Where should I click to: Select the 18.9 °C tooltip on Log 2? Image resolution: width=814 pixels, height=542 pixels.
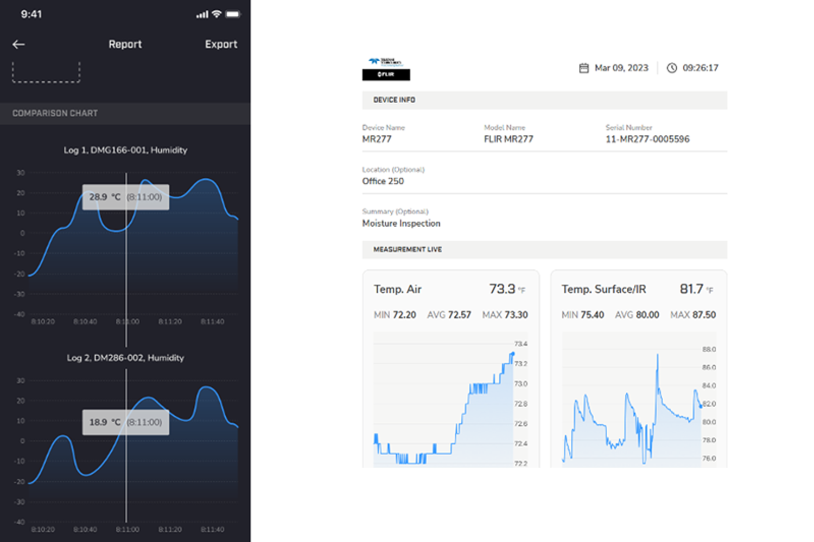[125, 422]
